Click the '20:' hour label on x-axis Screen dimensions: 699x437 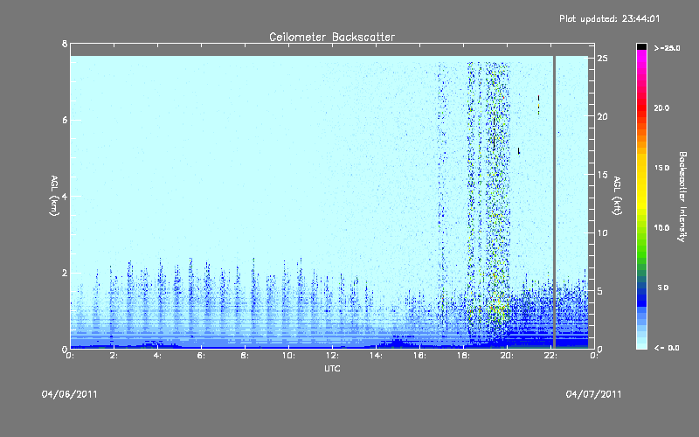tap(507, 356)
